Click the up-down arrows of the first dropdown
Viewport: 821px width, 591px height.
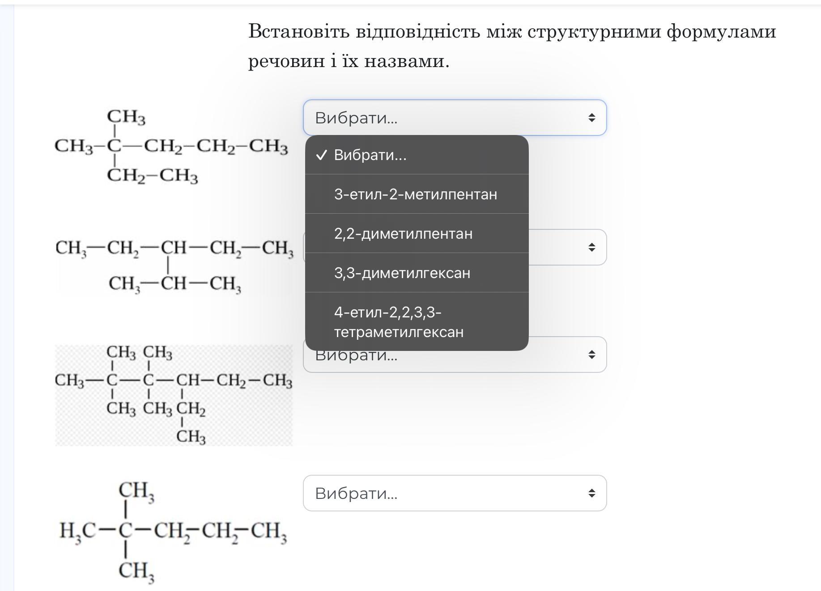click(591, 118)
